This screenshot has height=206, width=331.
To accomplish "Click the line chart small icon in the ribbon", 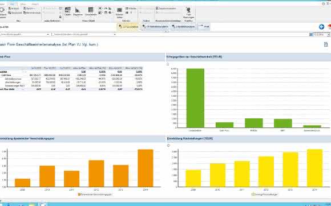I will point(106,9).
